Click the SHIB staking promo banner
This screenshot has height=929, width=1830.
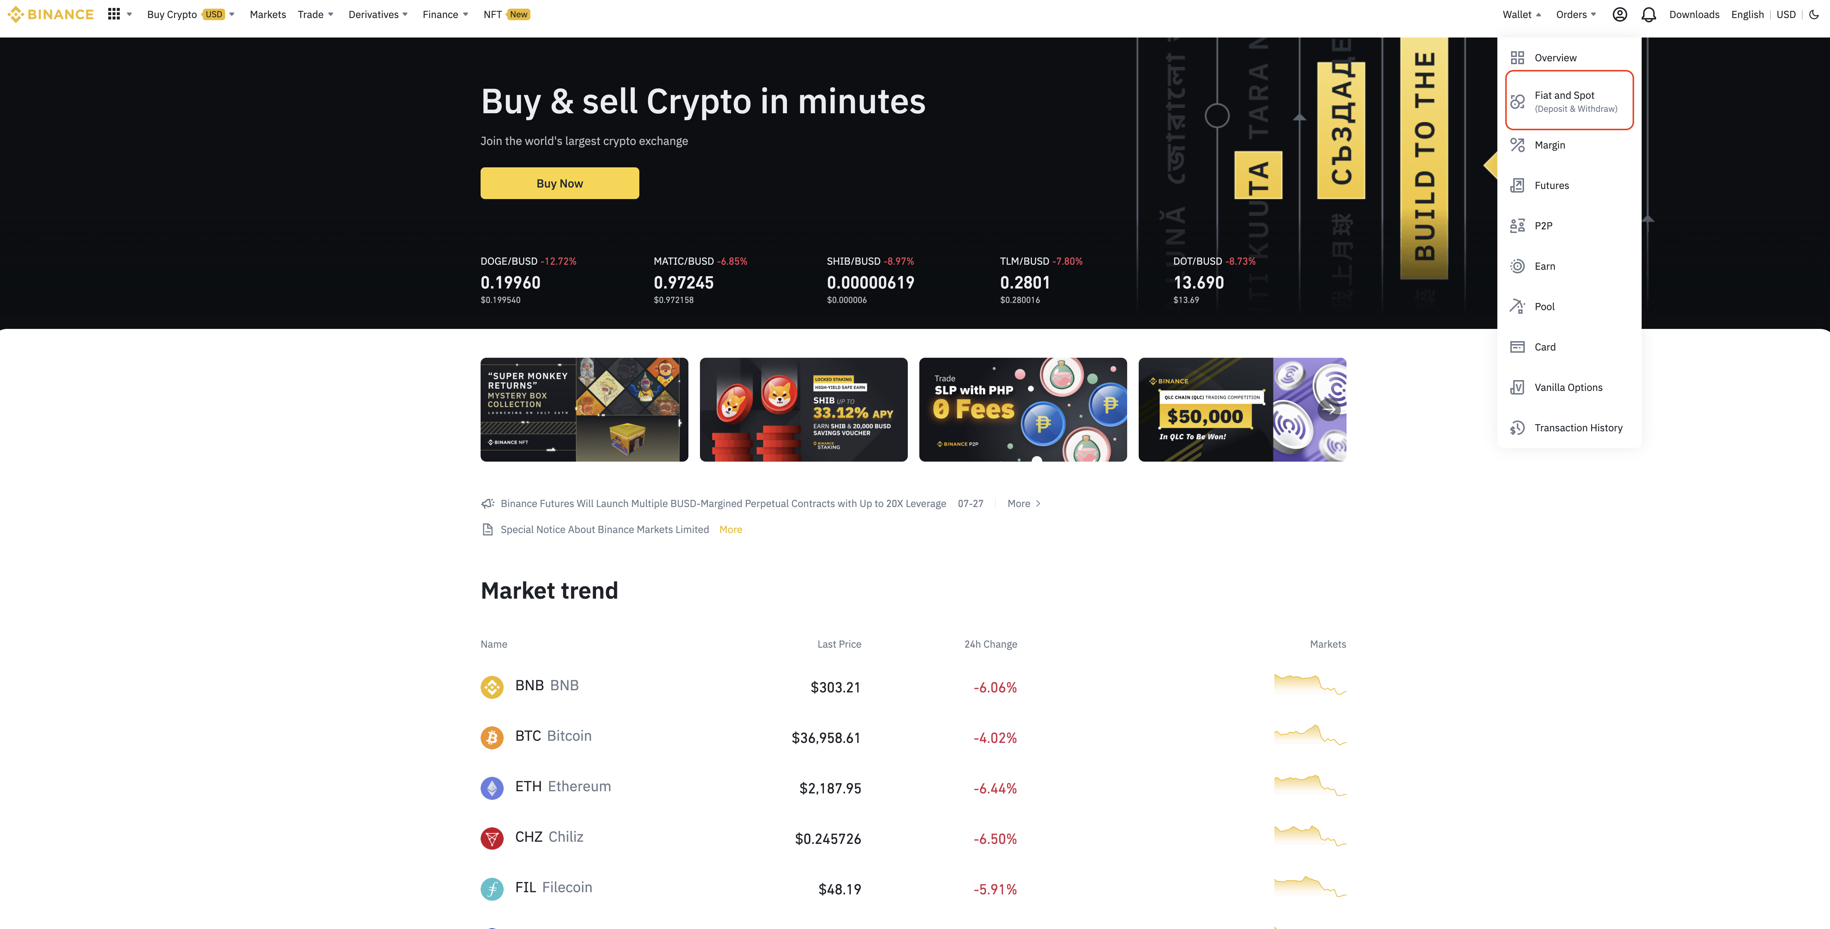point(803,409)
